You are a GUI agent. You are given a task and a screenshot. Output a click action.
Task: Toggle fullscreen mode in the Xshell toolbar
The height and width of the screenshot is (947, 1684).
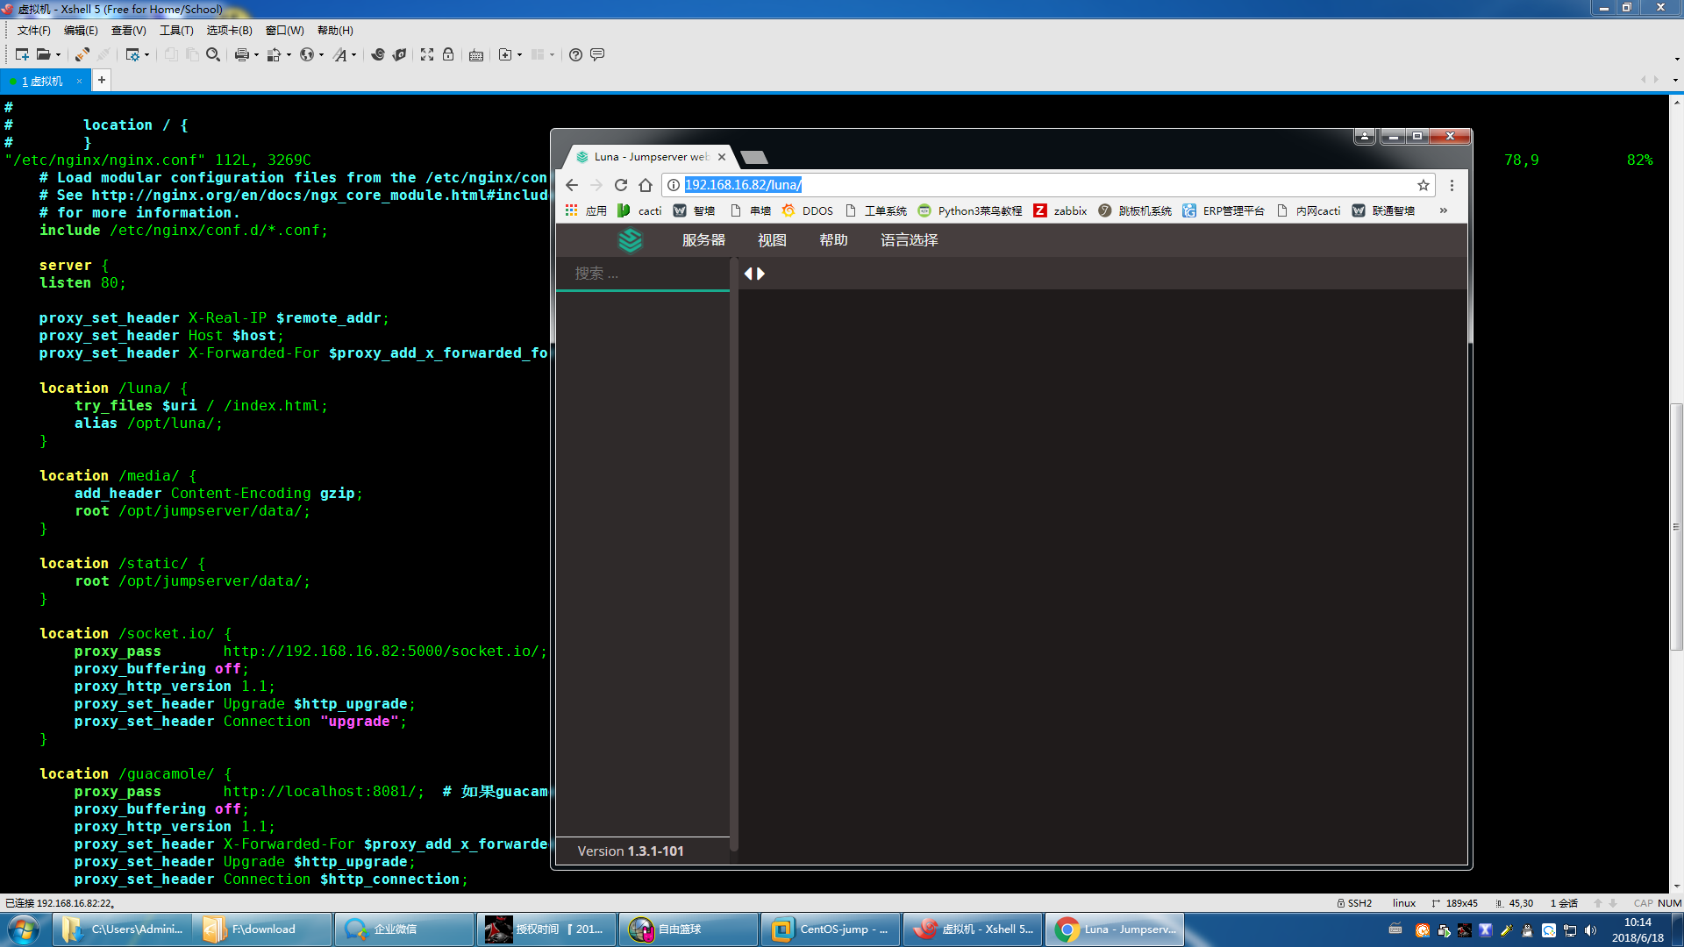tap(426, 54)
